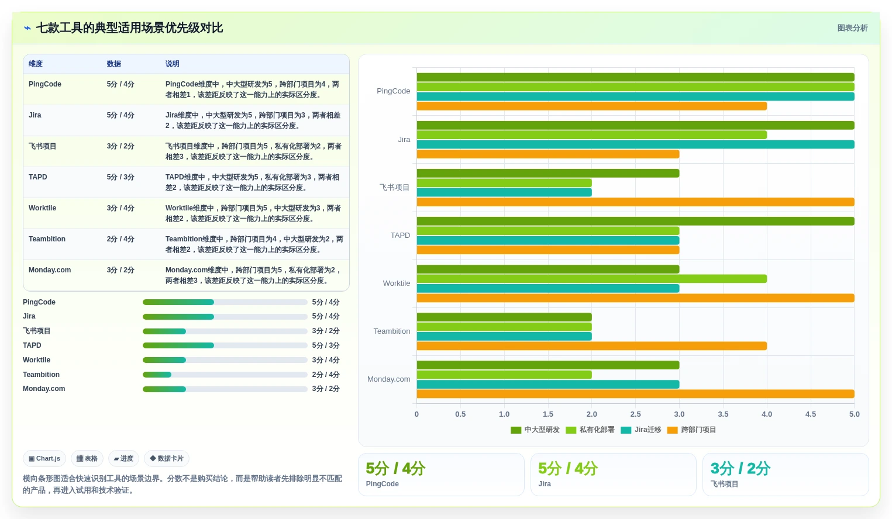This screenshot has width=892, height=519.
Task: Click the 飞书项目 label on the chart axis
Action: pos(395,188)
